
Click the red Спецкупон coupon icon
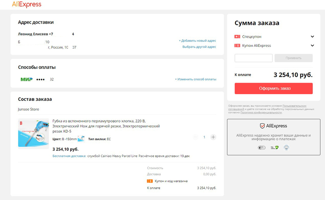point(237,37)
